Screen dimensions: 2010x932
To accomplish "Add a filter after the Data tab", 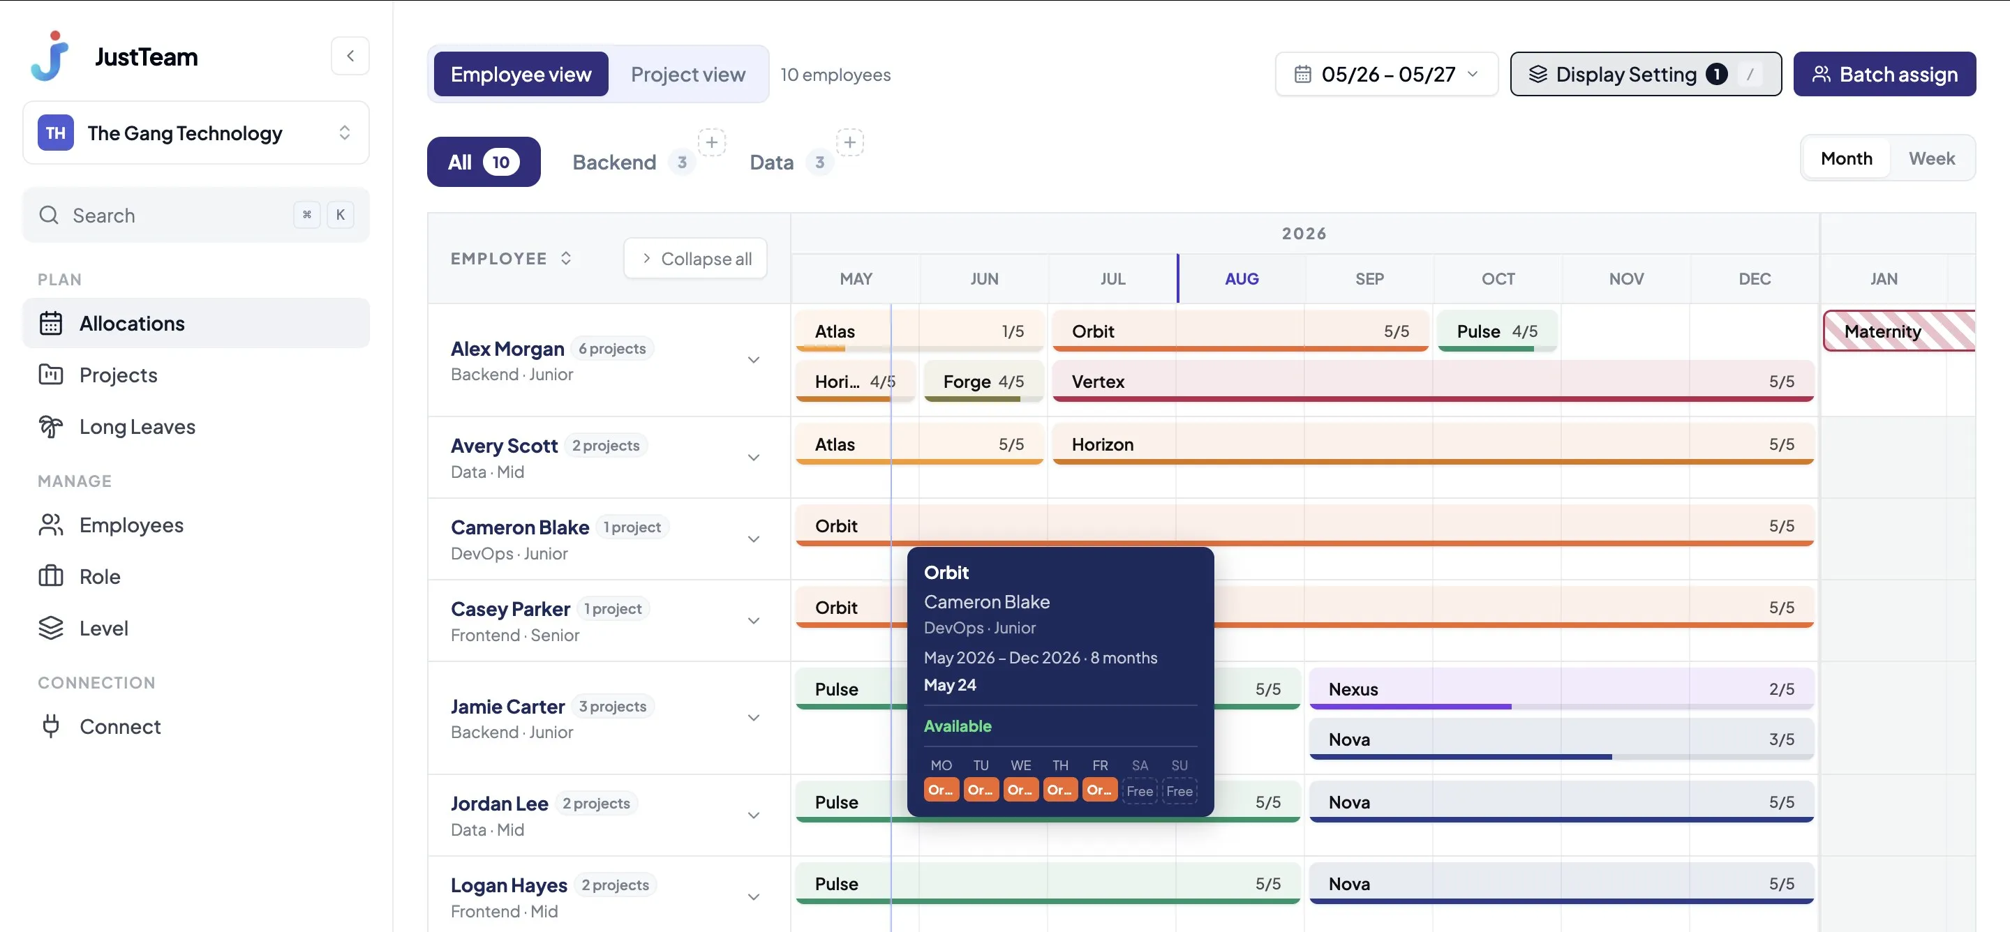I will coord(850,143).
